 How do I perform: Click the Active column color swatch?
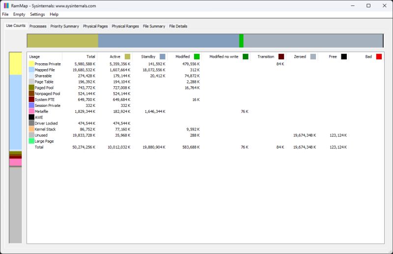point(127,56)
